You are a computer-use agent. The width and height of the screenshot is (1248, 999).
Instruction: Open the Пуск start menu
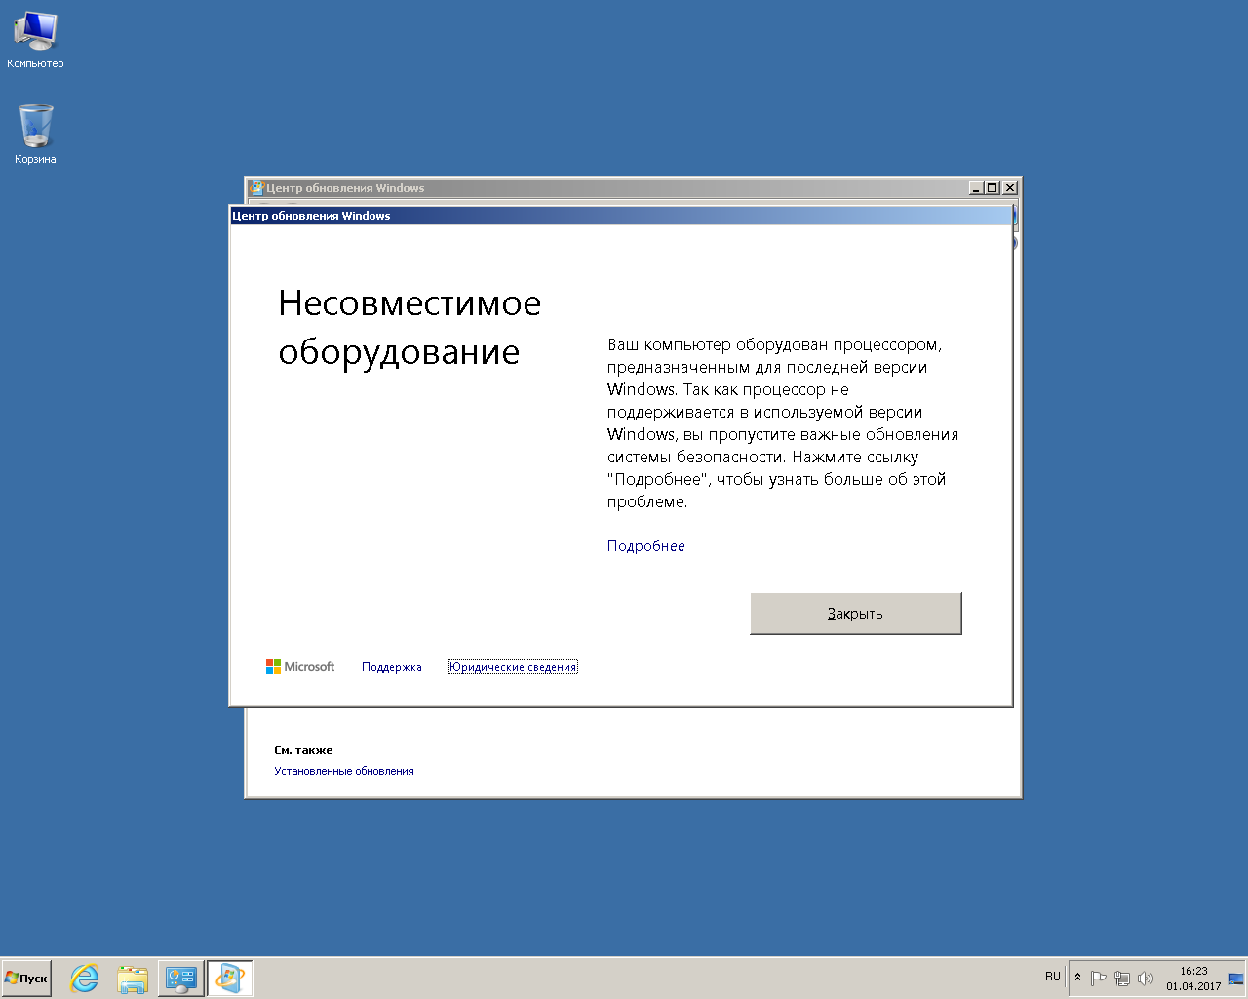pos(27,978)
